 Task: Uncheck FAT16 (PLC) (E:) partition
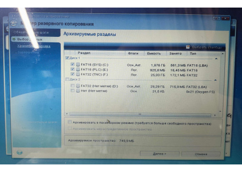coord(73,69)
